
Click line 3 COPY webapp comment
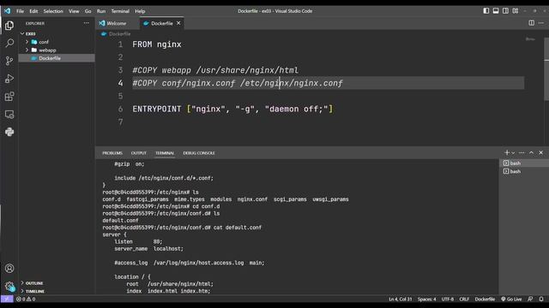point(215,70)
